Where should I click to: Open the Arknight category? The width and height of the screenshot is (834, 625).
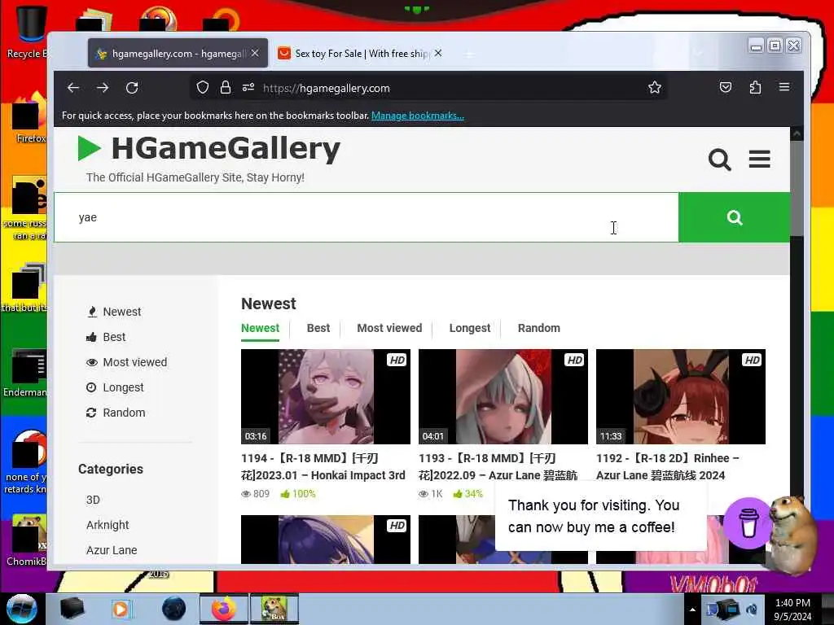pos(108,525)
